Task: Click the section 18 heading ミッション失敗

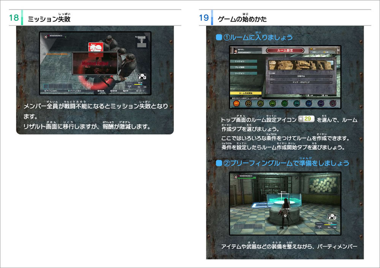Action: coord(49,19)
